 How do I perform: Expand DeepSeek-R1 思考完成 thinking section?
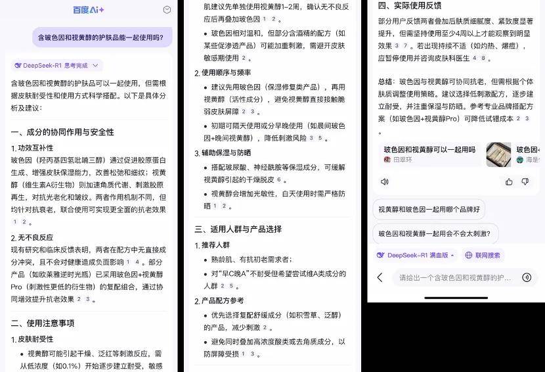(x=57, y=66)
